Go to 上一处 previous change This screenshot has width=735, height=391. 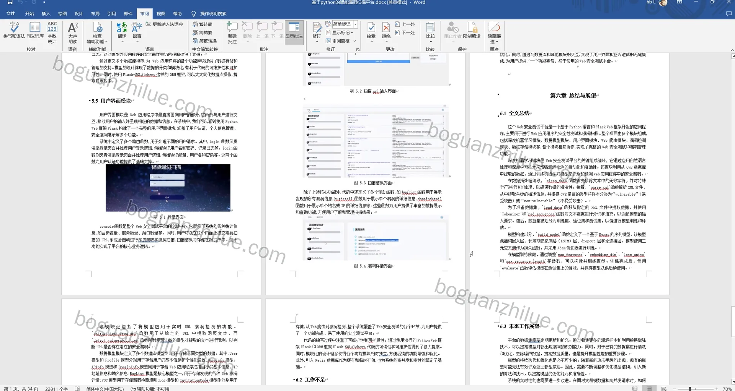[405, 24]
